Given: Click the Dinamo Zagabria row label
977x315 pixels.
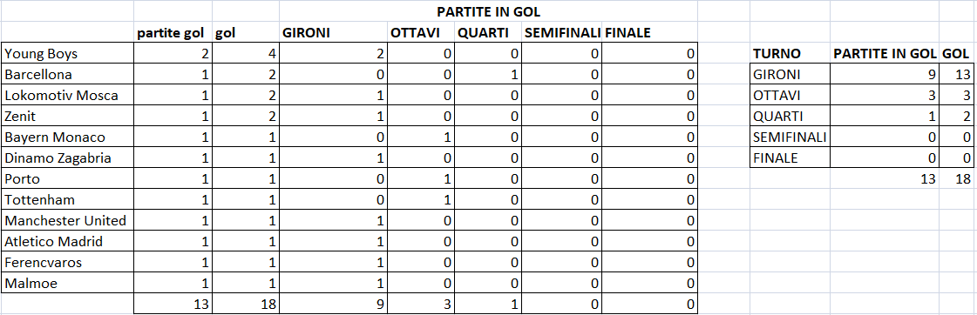Looking at the screenshot, I should [67, 158].
